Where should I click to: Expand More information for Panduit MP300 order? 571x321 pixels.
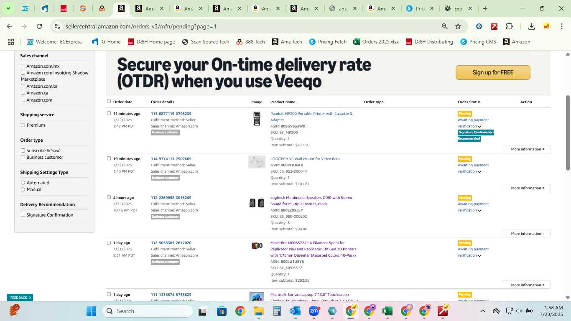point(526,149)
